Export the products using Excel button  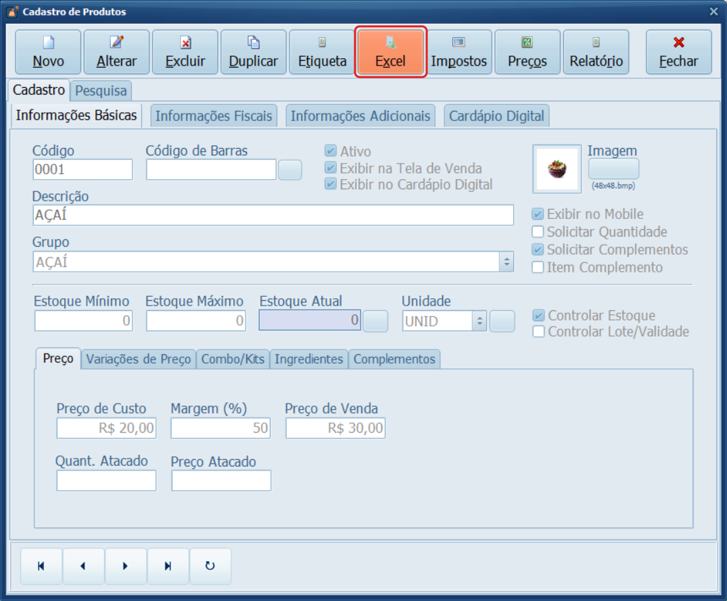[x=391, y=52]
